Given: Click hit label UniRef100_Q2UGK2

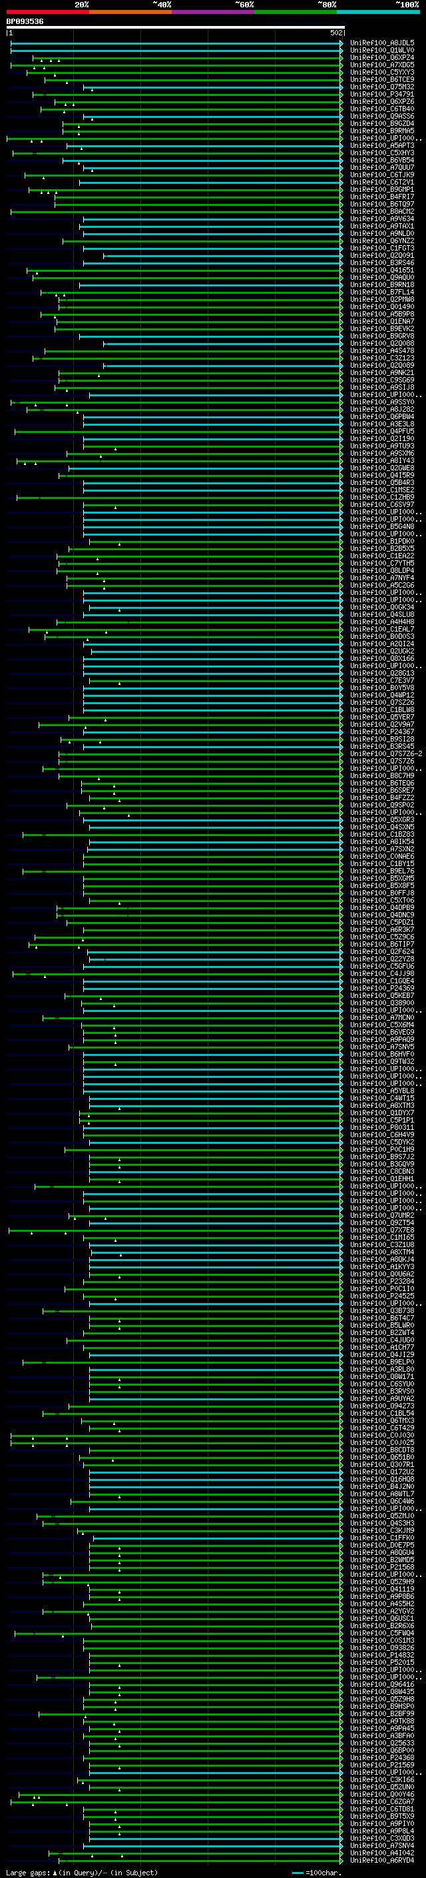Looking at the screenshot, I should (382, 651).
